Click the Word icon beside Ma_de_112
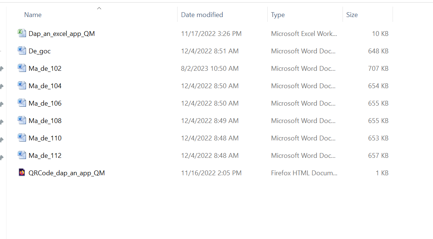The image size is (433, 239). [x=22, y=155]
